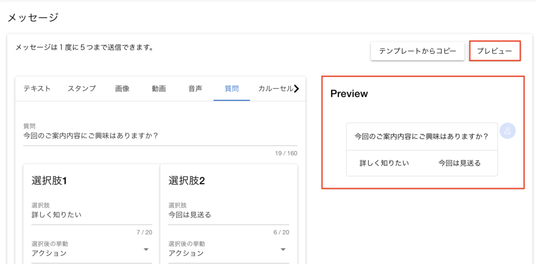This screenshot has height=264, width=536.
Task: Switch to the テキスト tab
Action: tap(37, 88)
